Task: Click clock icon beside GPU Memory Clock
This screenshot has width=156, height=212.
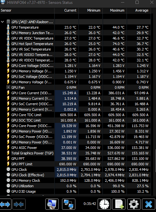Action: [x=8, y=180]
